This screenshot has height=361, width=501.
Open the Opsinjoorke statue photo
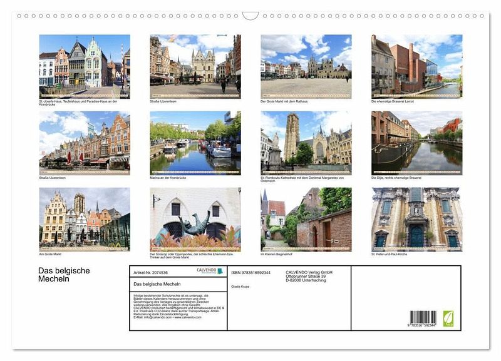pyautogui.click(x=195, y=220)
